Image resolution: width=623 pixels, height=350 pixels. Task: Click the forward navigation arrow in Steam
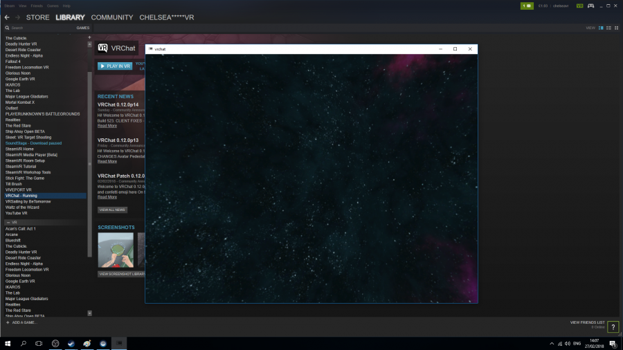coord(17,17)
